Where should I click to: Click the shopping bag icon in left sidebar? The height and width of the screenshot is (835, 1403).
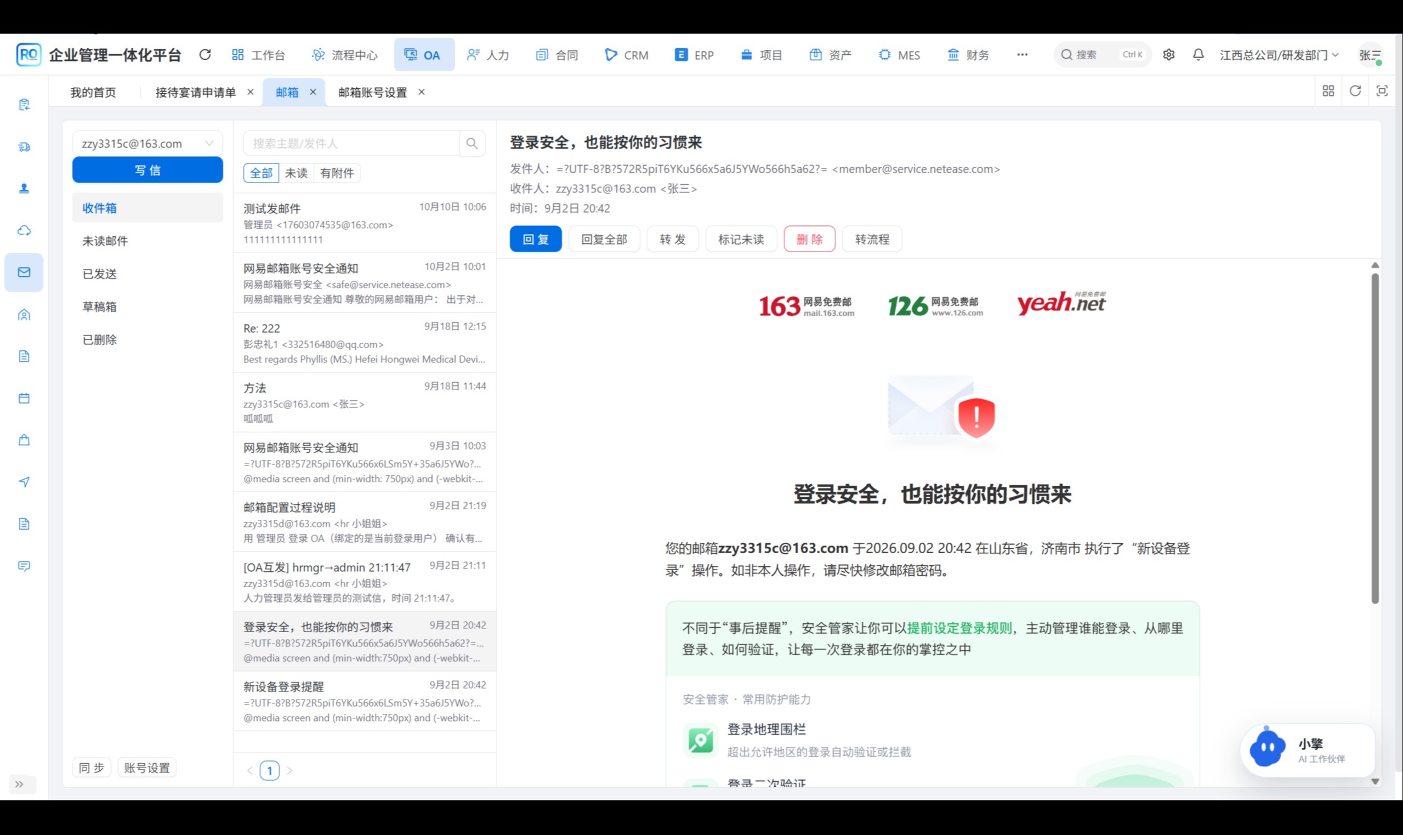pyautogui.click(x=24, y=440)
